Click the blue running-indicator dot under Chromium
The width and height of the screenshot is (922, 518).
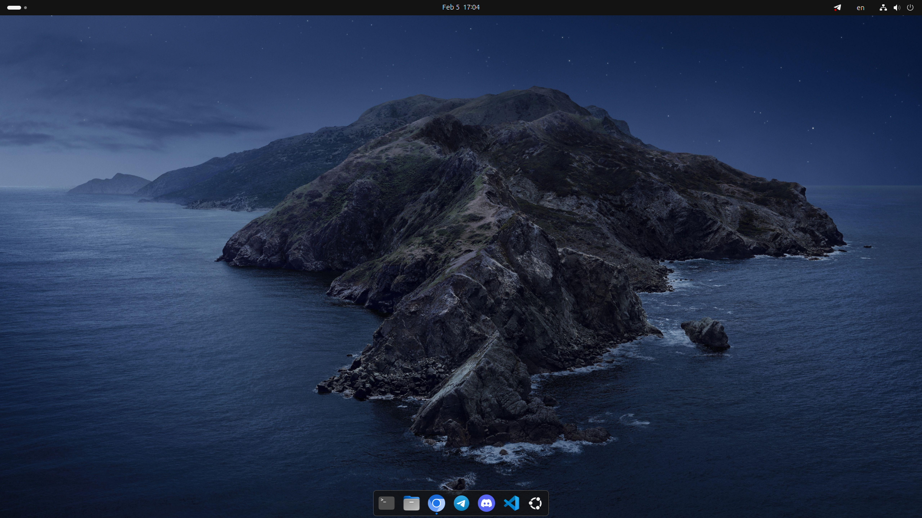pyautogui.click(x=437, y=513)
